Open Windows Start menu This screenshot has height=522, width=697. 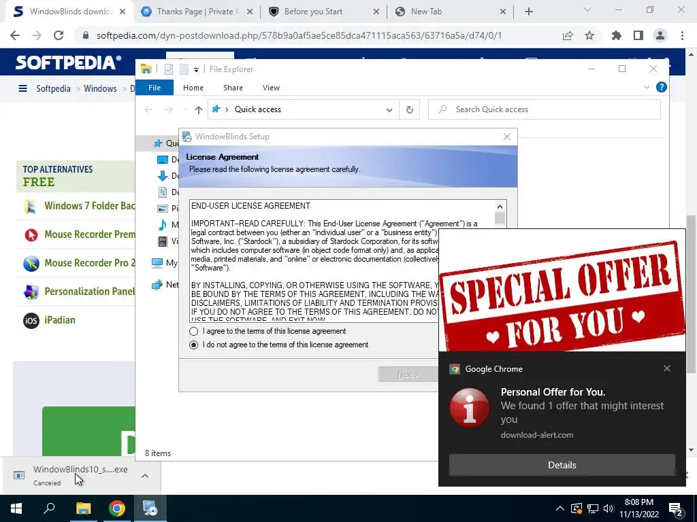(16, 508)
